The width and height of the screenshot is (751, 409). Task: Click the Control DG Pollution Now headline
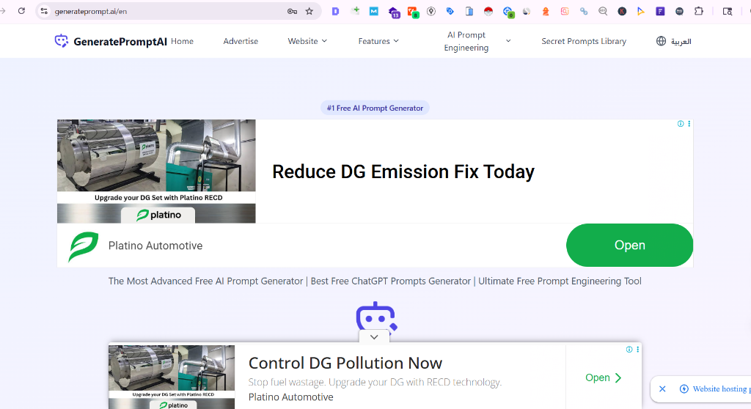[345, 363]
